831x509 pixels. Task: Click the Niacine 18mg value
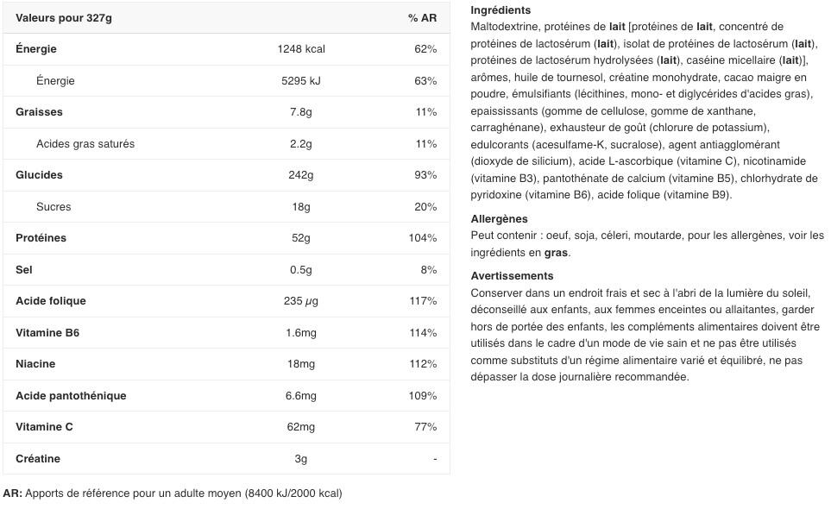pos(301,364)
